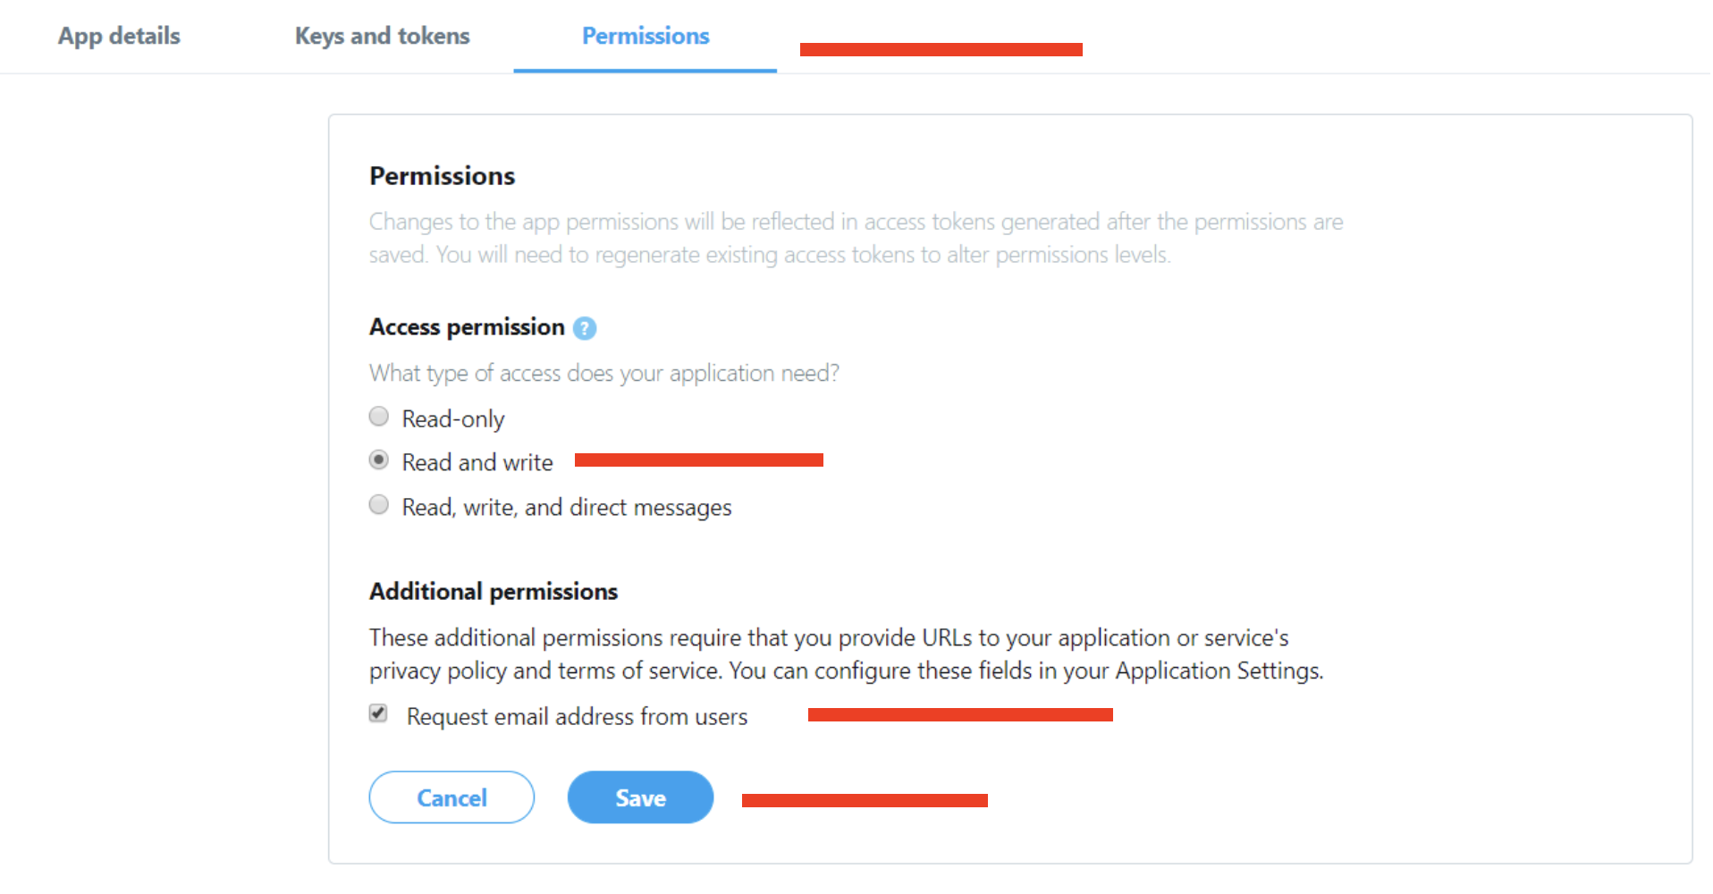Choose the Read and write radio button
The width and height of the screenshot is (1713, 894).
379,460
